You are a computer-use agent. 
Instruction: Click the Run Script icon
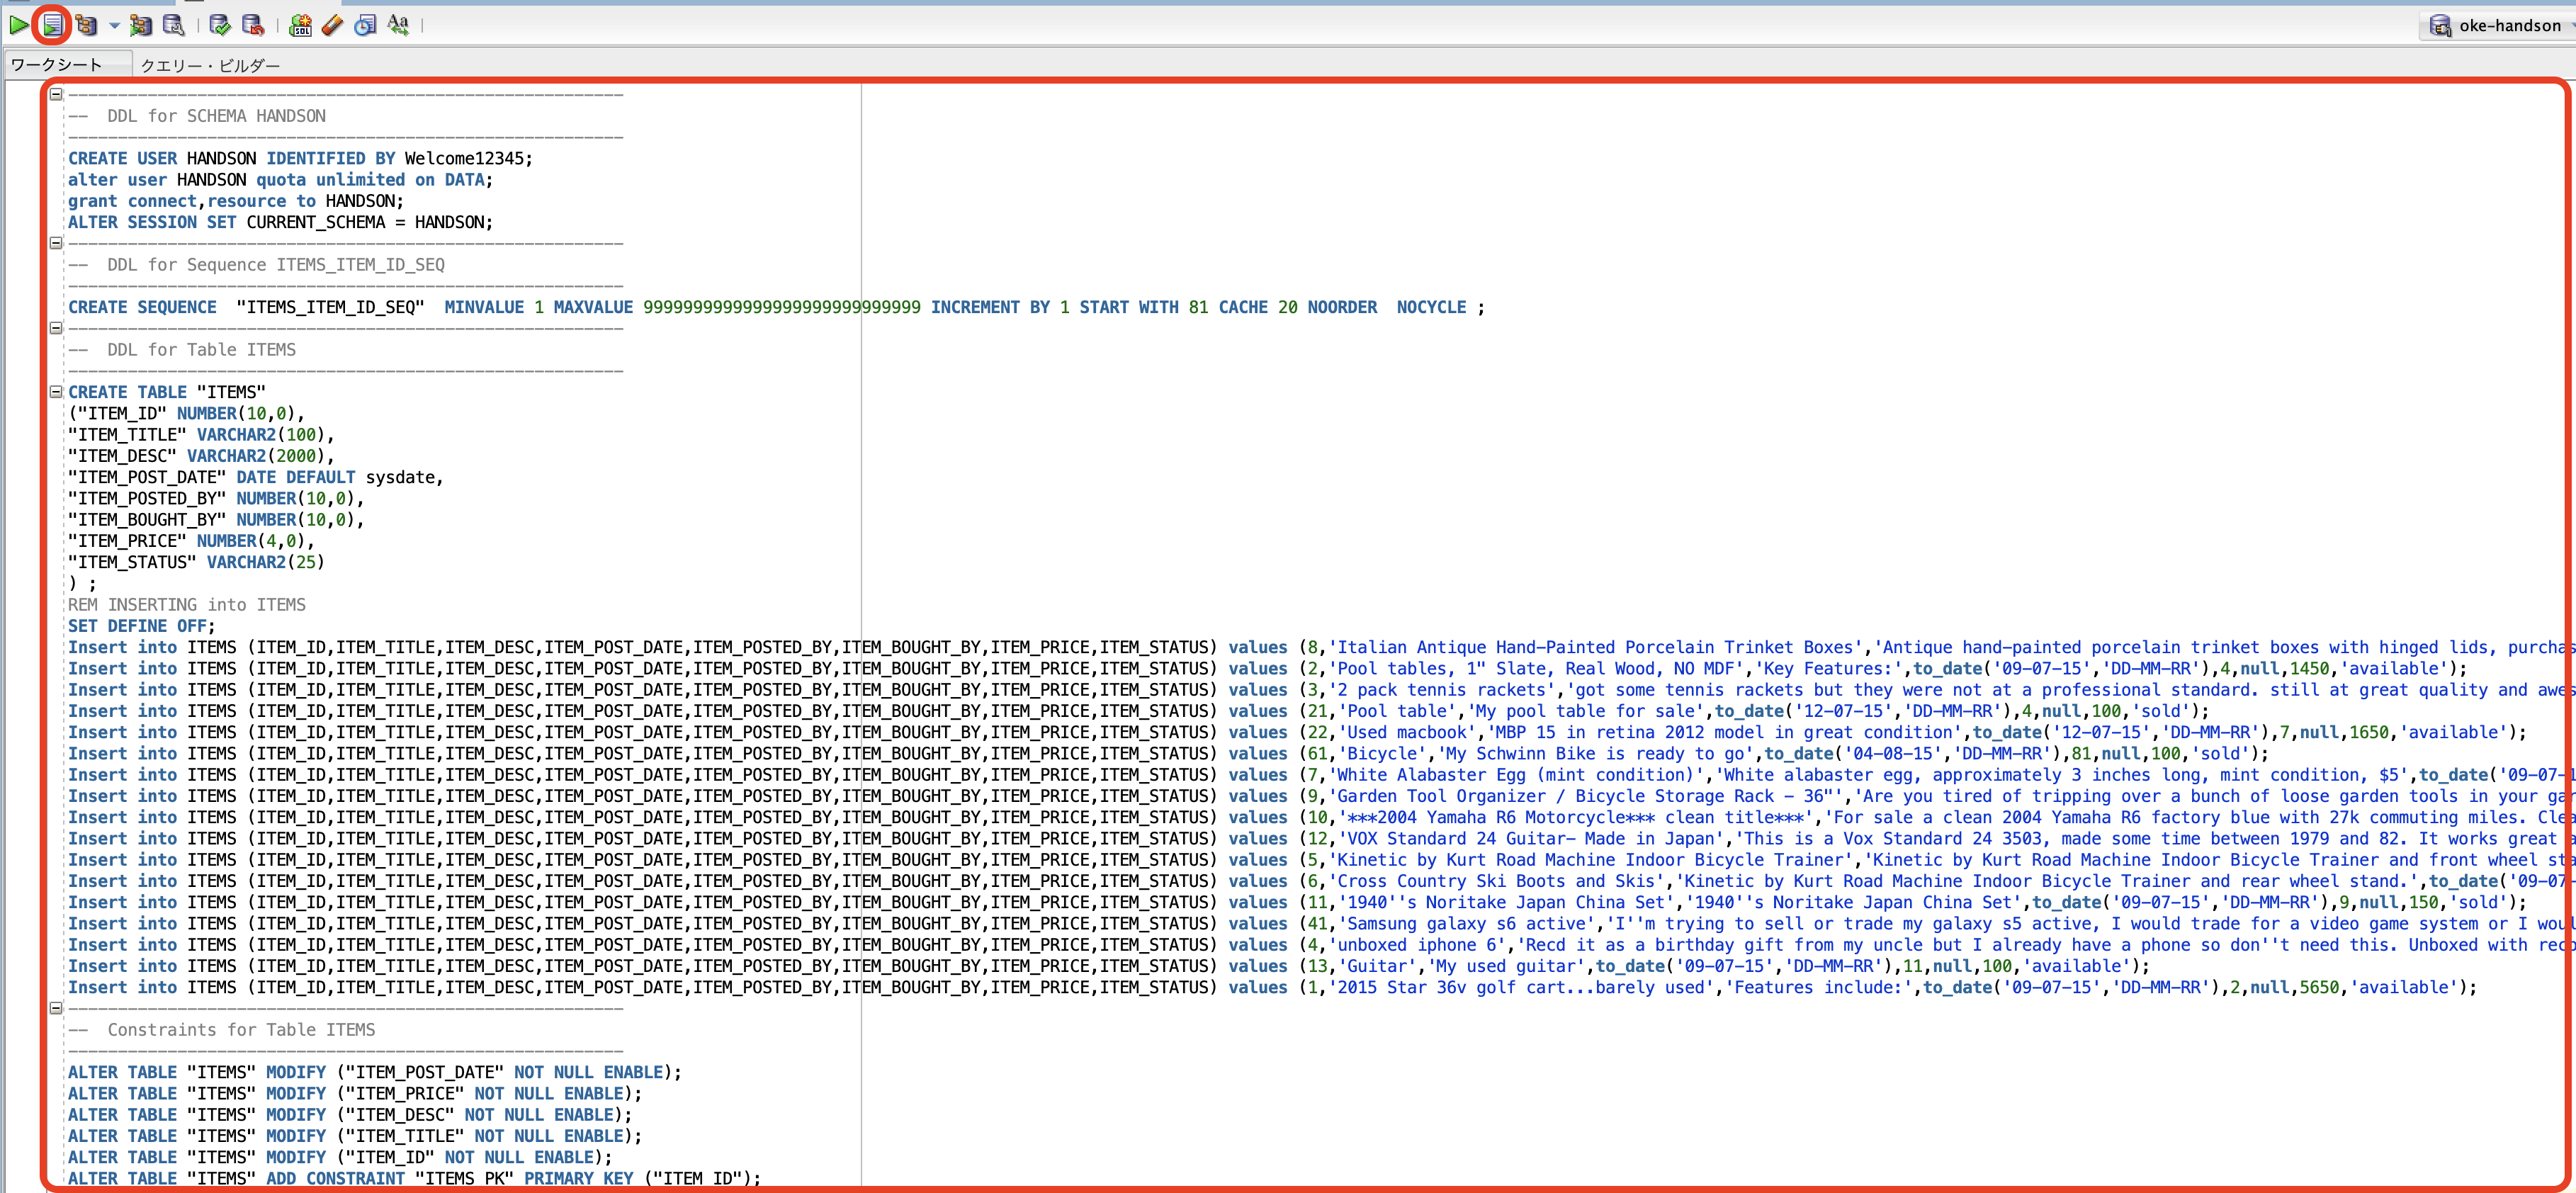52,25
